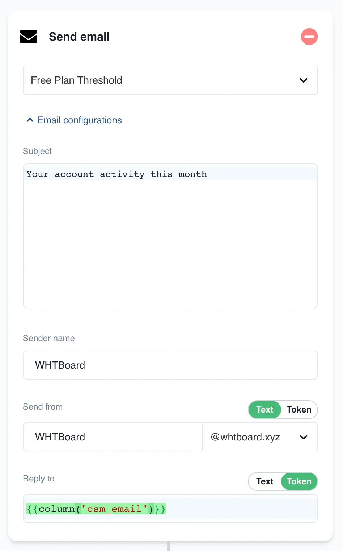Open the @whtboard.xyz domain dropdown
This screenshot has width=343, height=551.
260,437
